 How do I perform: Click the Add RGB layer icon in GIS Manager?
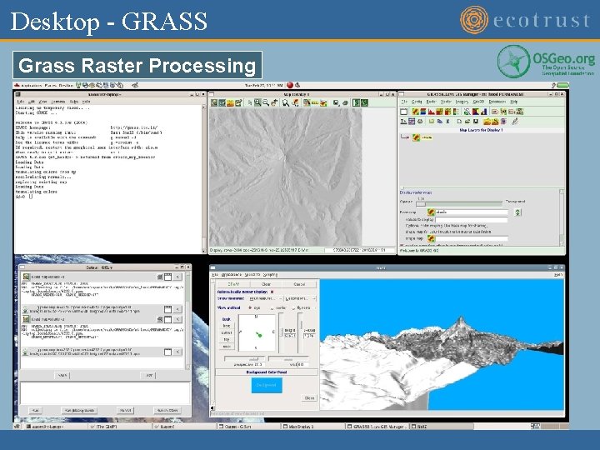coord(423,112)
